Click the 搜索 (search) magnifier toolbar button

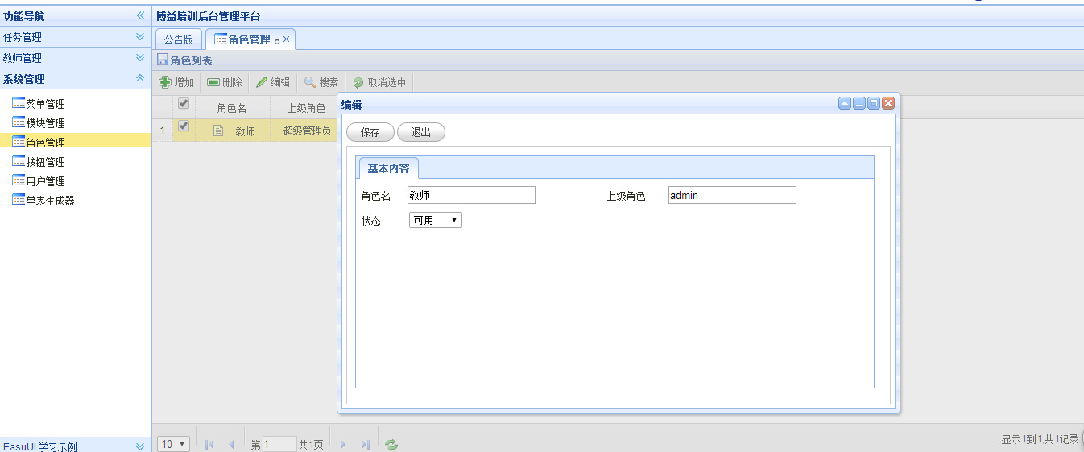coord(321,82)
